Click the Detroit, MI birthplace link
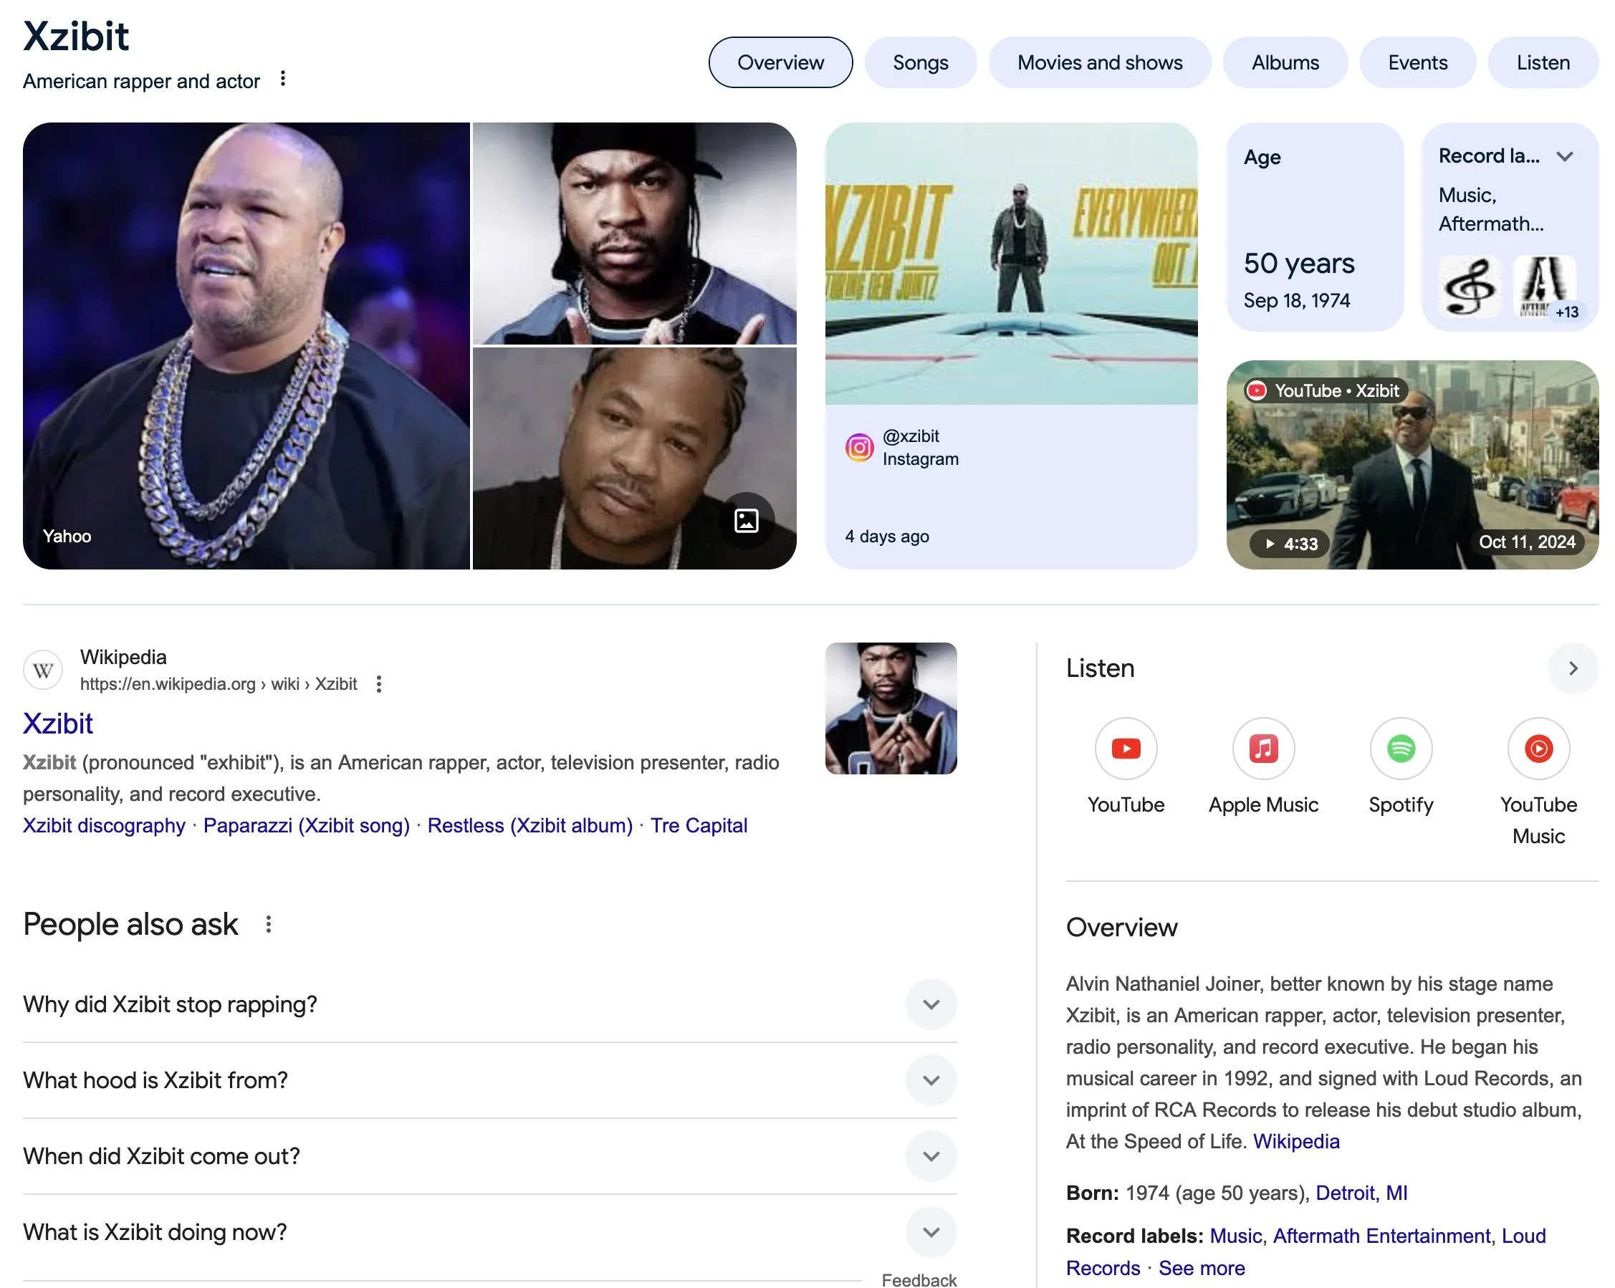Viewport: 1615px width, 1288px height. [1361, 1193]
